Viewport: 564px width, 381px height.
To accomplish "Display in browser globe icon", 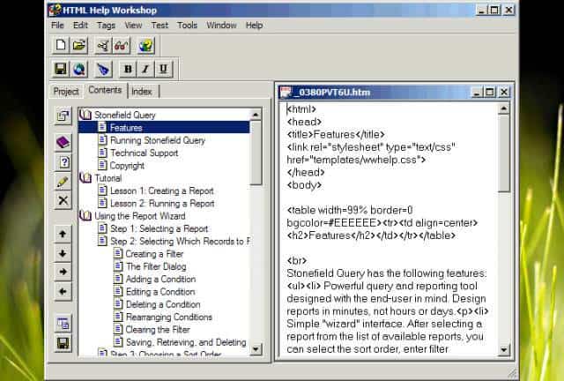I will click(78, 69).
